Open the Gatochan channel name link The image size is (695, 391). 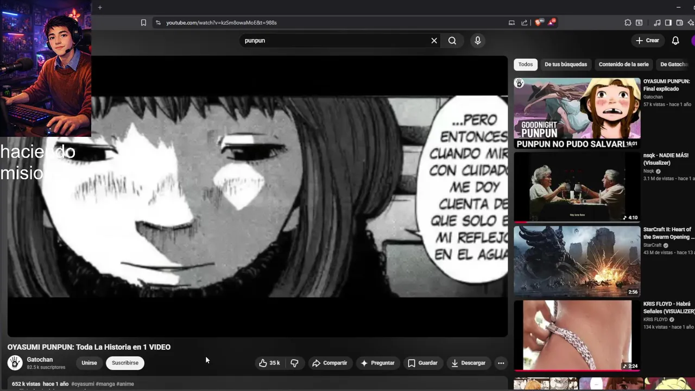[40, 360]
